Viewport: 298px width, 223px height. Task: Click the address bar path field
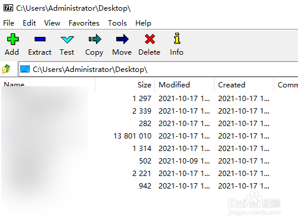[x=159, y=69]
